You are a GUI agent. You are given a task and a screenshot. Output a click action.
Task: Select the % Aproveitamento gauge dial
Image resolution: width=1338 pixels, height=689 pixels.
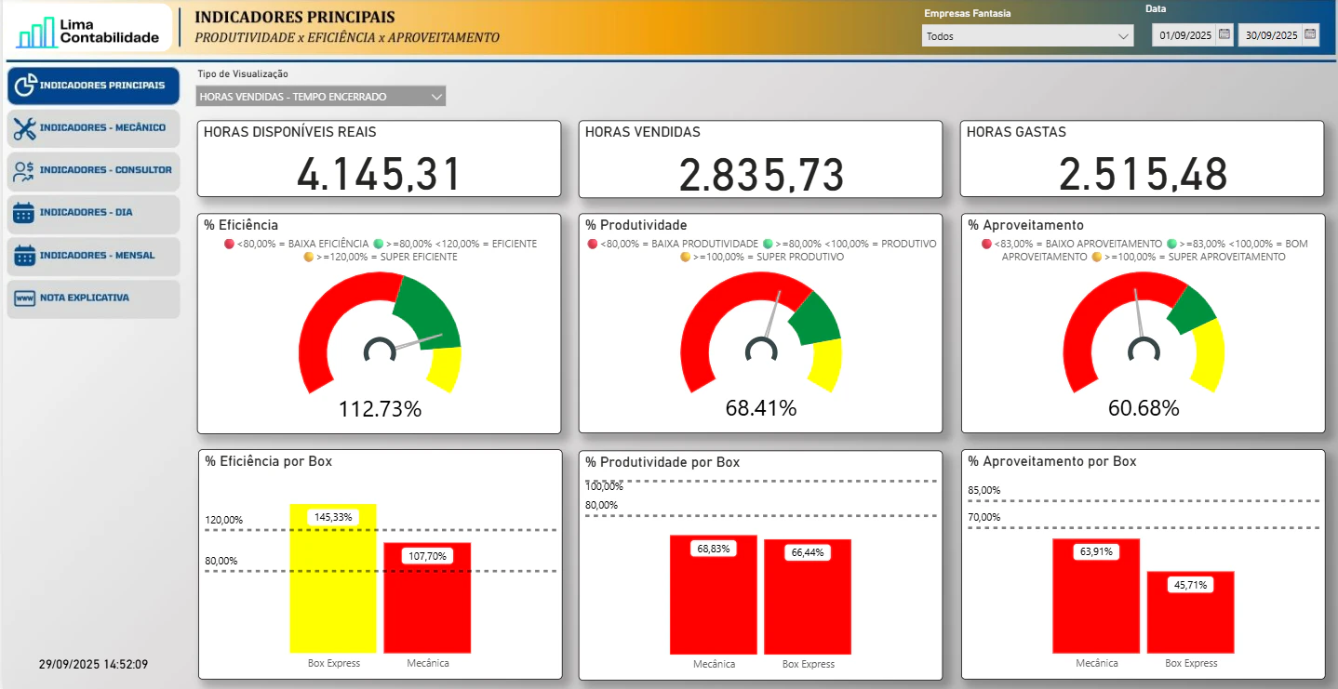click(1144, 331)
